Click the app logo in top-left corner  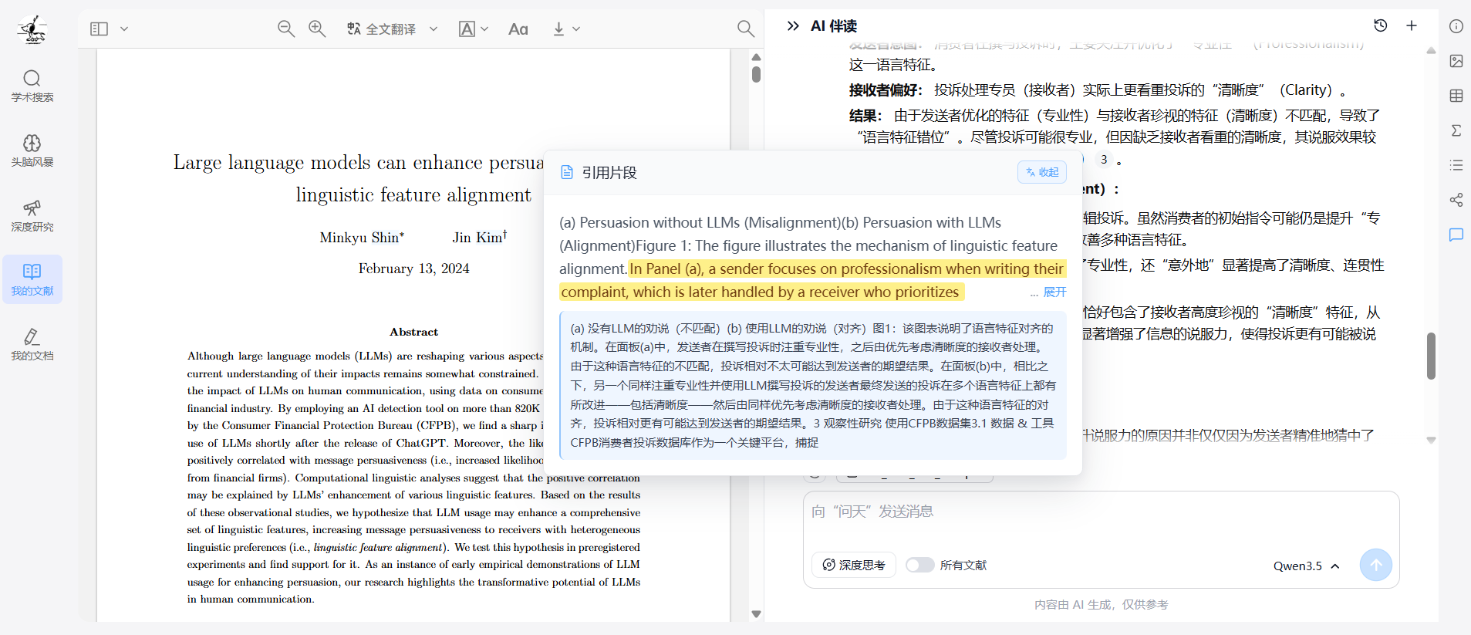pyautogui.click(x=32, y=29)
